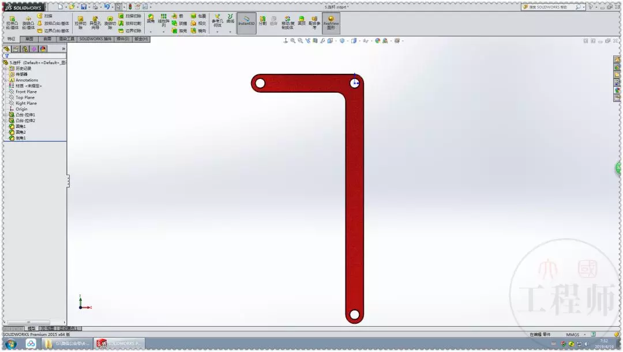623x352 pixels.
Task: Switch to the SOLIDWORKS Add-ins tab
Action: (95, 39)
